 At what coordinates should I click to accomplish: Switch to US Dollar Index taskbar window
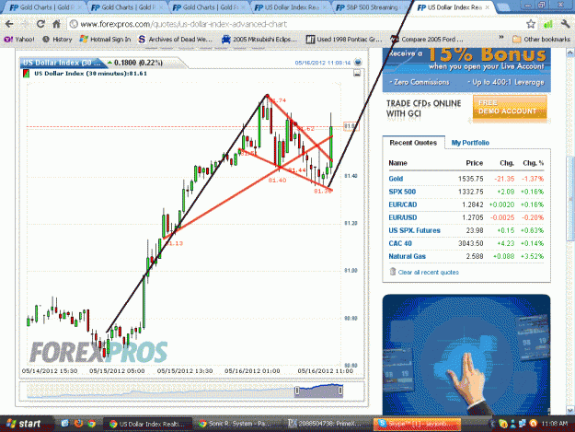pyautogui.click(x=147, y=424)
